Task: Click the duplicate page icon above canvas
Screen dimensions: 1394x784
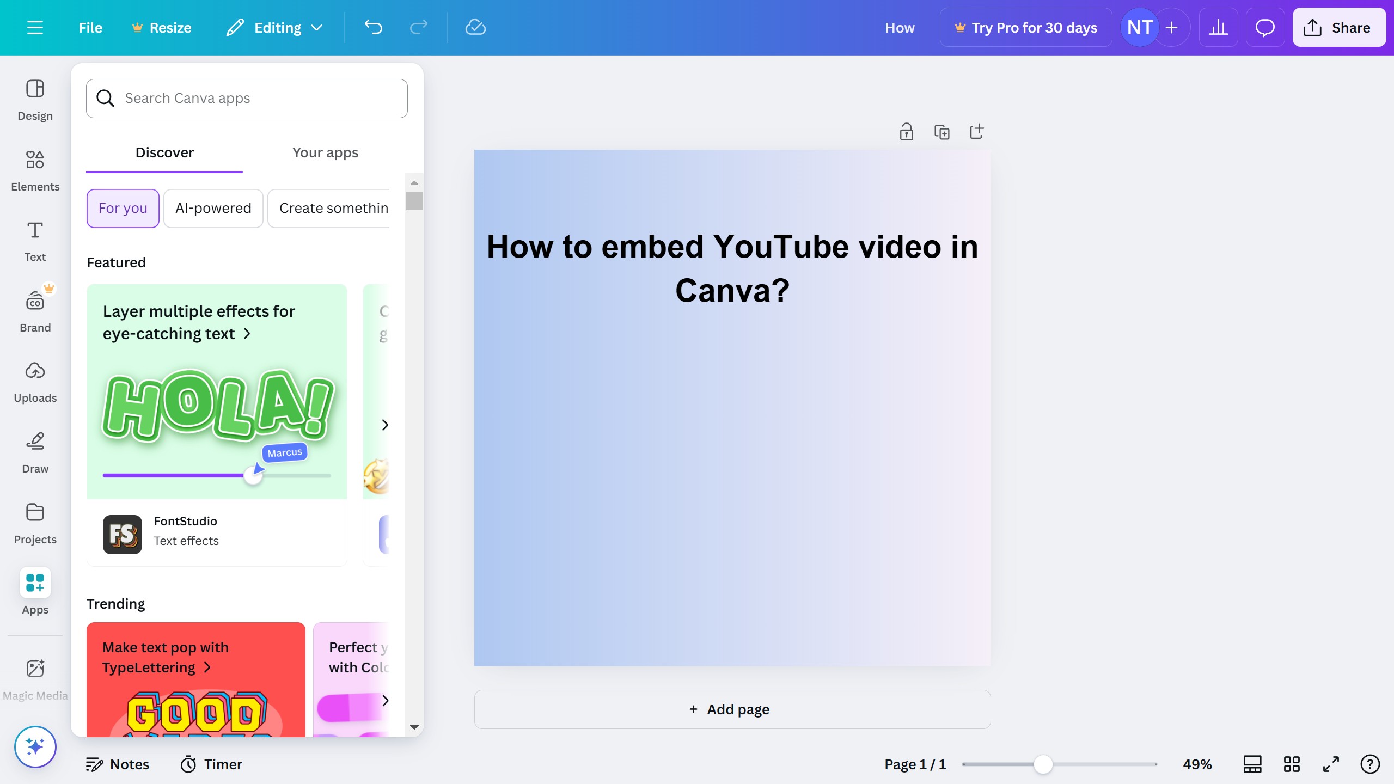Action: [x=941, y=132]
